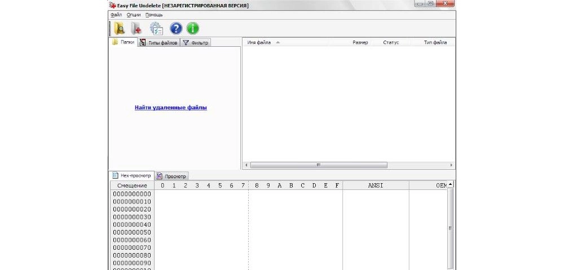
Task: Open the options gear-checklist toolbar icon
Action: [156, 28]
